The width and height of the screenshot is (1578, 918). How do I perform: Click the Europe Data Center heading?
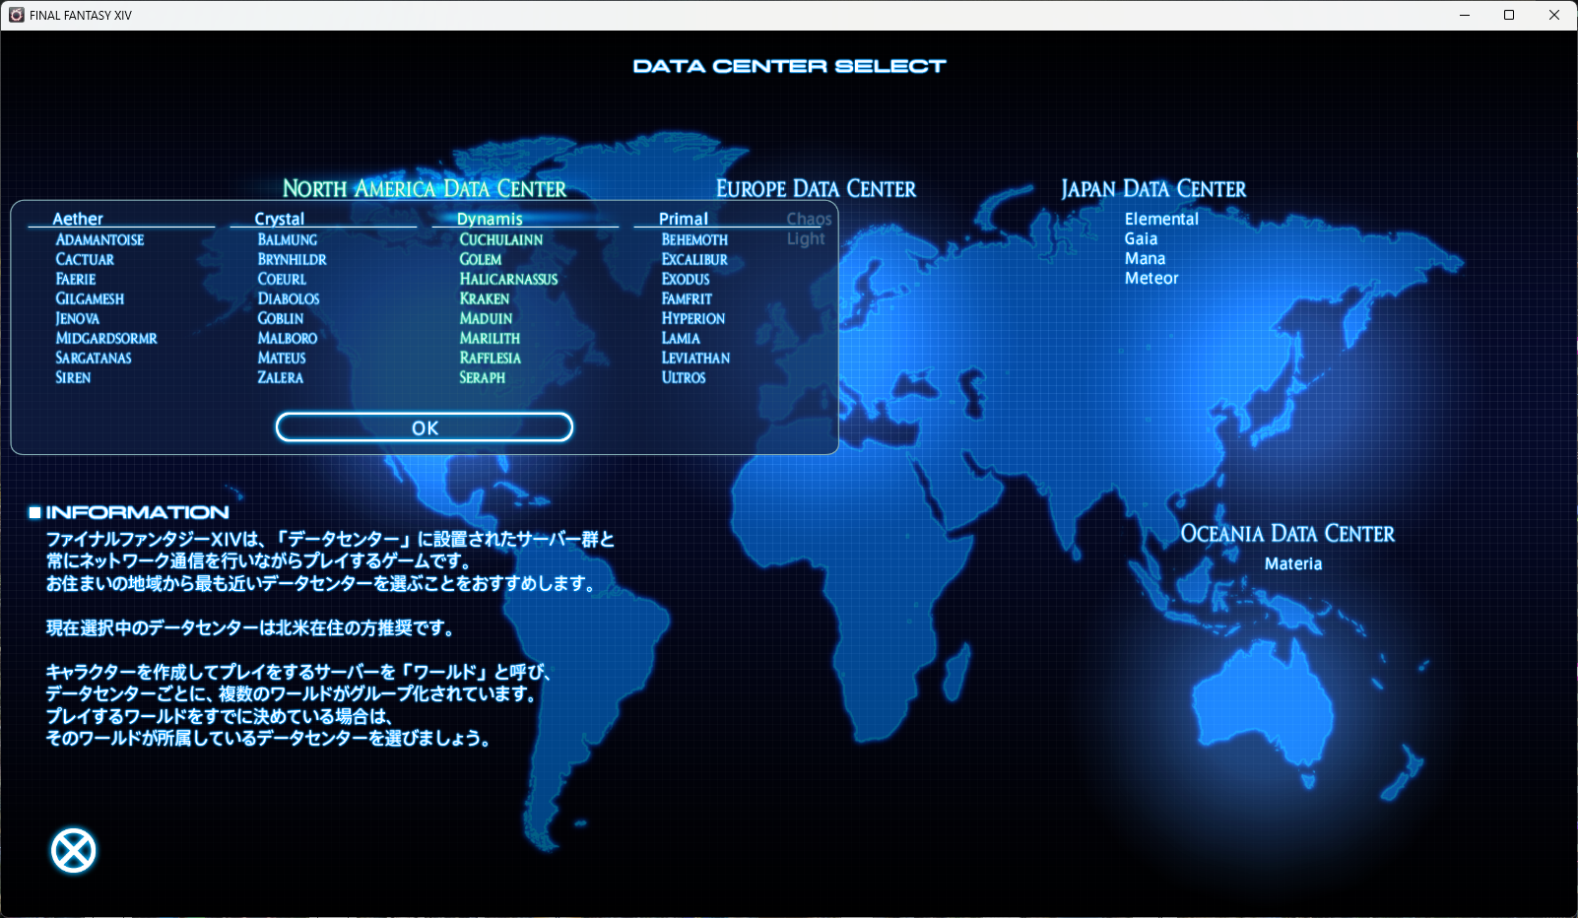[x=816, y=188]
